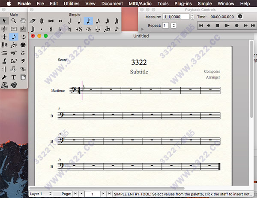Click the "Subtitle" text on the score
Screen dimensions: 257x198
point(139,72)
